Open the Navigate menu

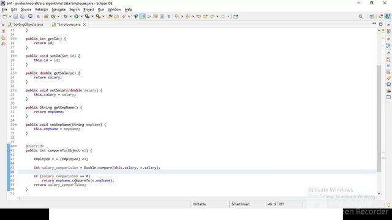(59, 10)
